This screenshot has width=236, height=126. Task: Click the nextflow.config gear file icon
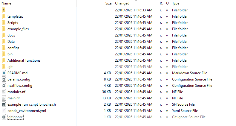(x=4, y=86)
